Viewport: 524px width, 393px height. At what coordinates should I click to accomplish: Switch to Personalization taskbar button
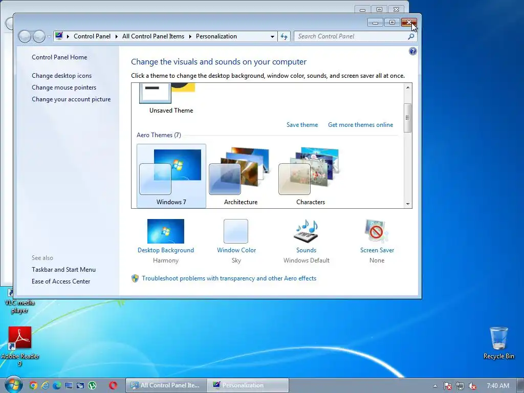[248, 385]
